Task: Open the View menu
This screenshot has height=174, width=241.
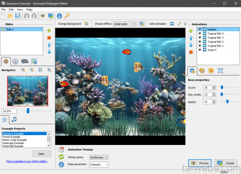Action: [x=20, y=10]
